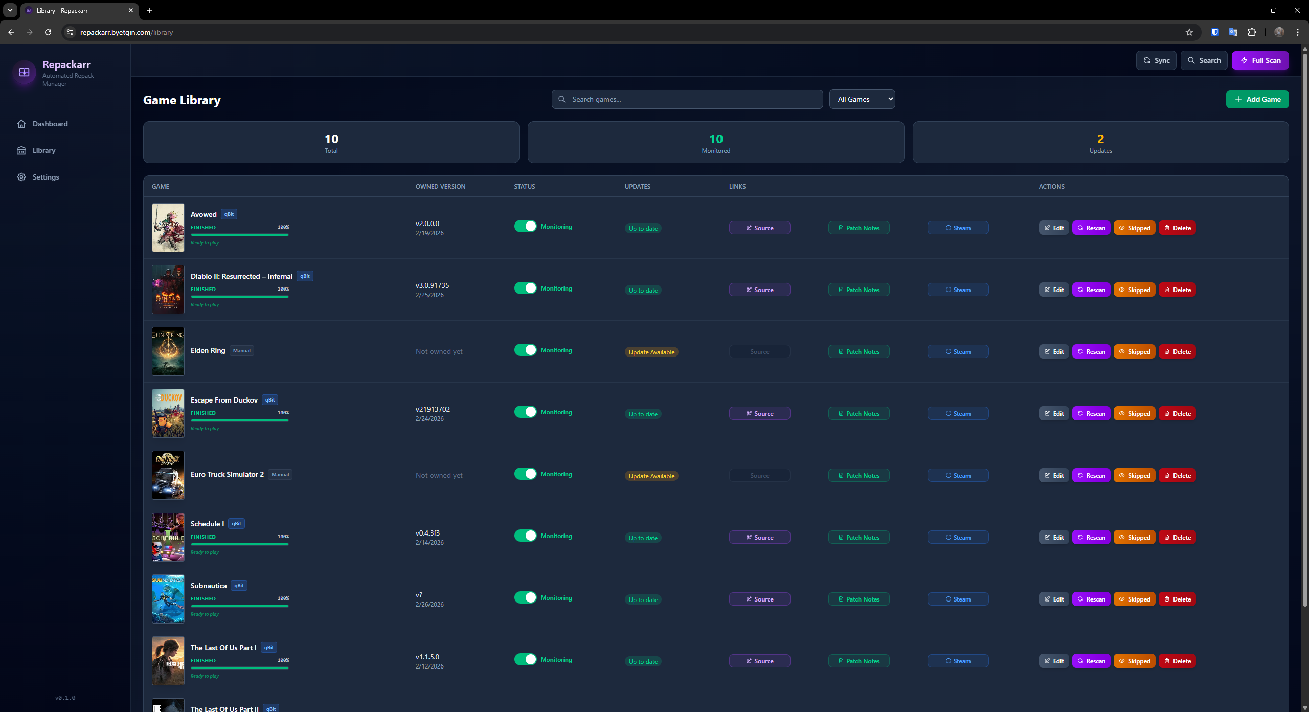The image size is (1309, 712).
Task: Delete the Avowed game entry
Action: tap(1177, 228)
